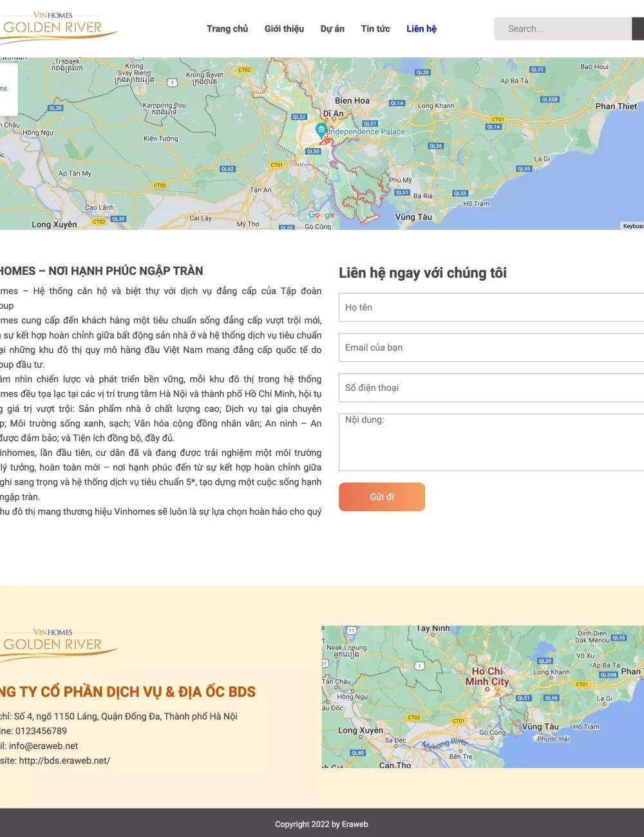The width and height of the screenshot is (644, 837).
Task: Click inside the Nội dung textarea
Action: (491, 442)
